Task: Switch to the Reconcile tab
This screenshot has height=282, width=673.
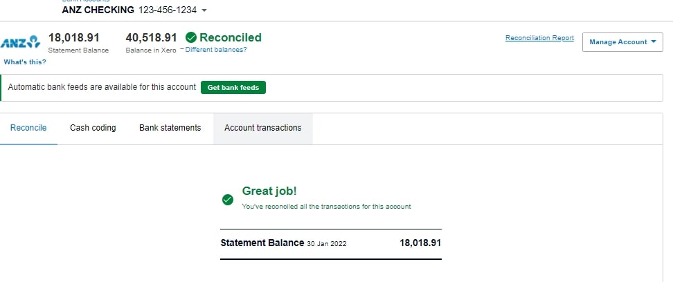Action: (x=28, y=128)
